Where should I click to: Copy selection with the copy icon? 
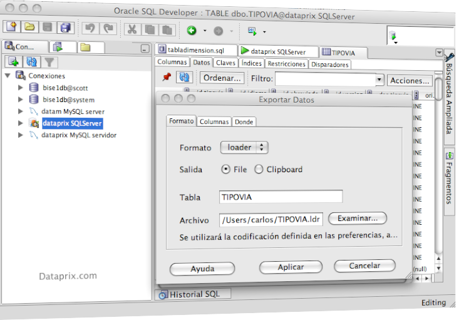tap(150, 29)
